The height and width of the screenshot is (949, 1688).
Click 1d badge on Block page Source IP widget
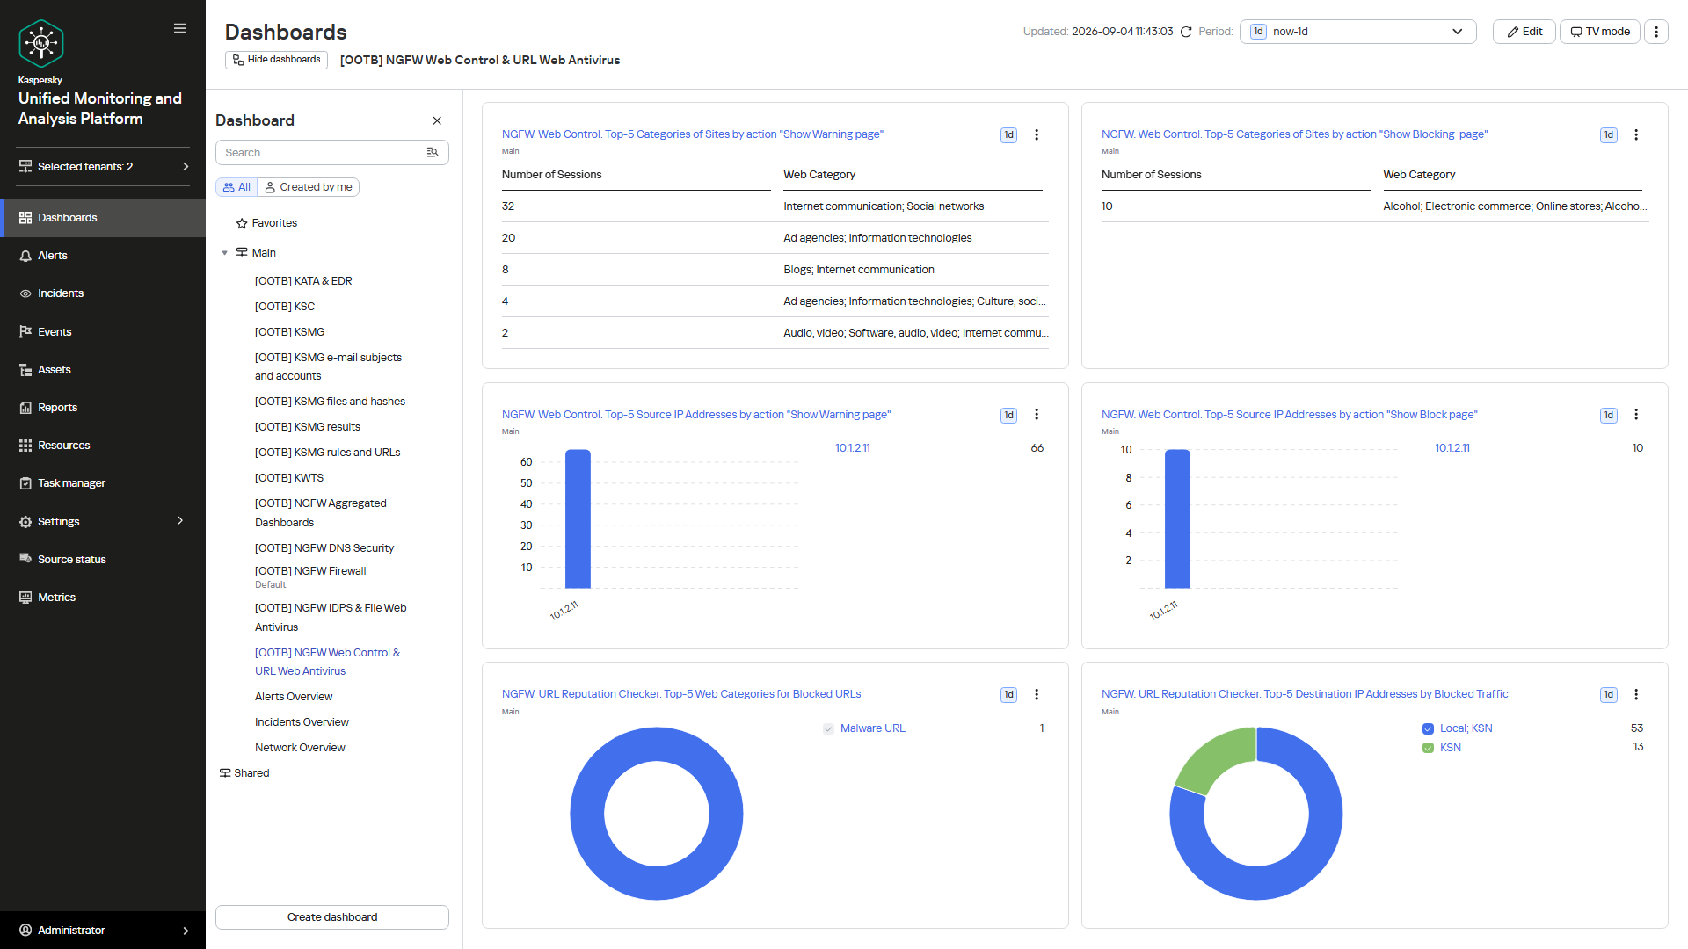tap(1608, 415)
